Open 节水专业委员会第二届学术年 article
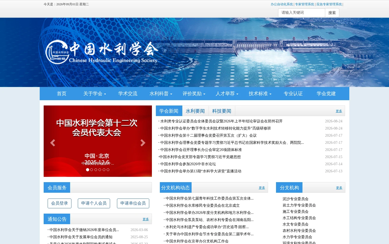The width and height of the screenshot is (389, 244). click(x=210, y=234)
